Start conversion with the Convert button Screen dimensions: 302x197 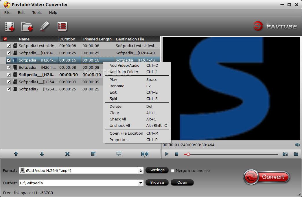pos(266,177)
